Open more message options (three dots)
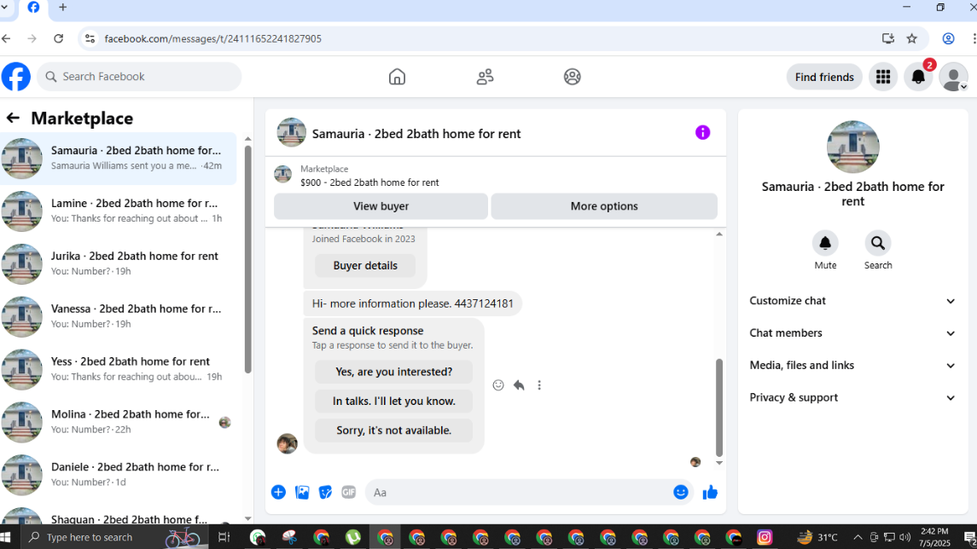Image resolution: width=977 pixels, height=549 pixels. [x=539, y=385]
